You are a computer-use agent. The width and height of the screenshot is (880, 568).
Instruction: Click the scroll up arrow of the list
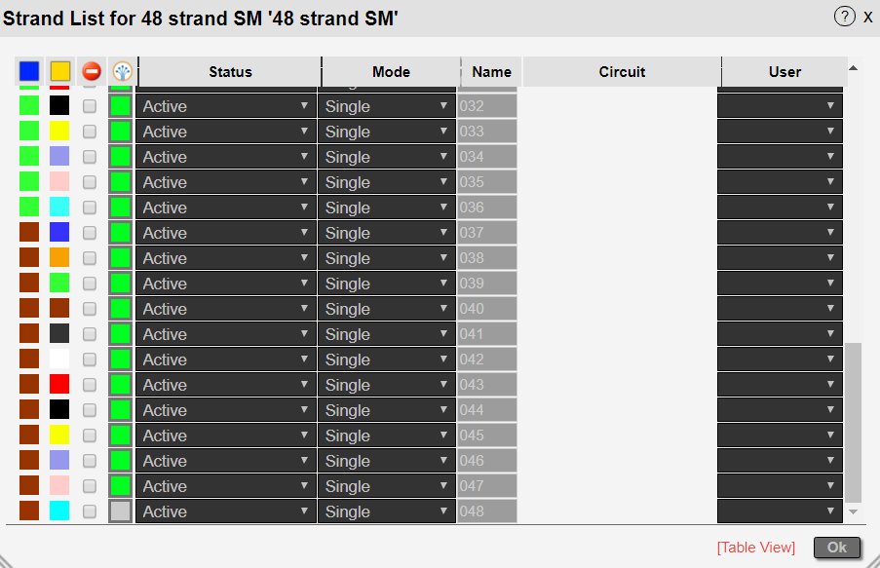(x=854, y=68)
